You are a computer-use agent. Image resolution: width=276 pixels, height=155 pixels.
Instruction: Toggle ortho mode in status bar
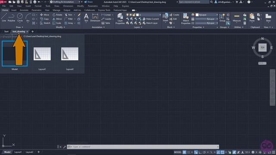coord(200,152)
